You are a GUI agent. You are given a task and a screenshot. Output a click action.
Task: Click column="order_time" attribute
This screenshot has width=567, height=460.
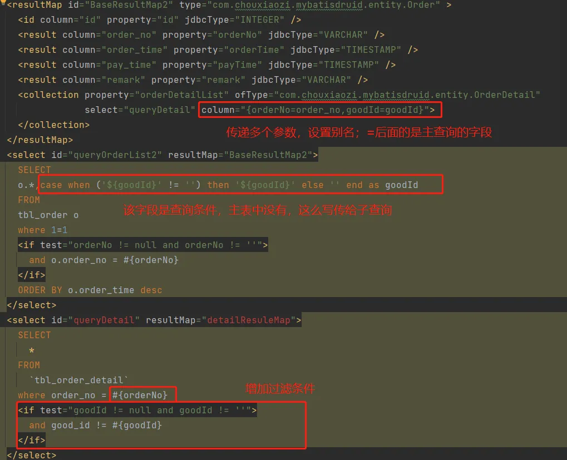tap(115, 50)
